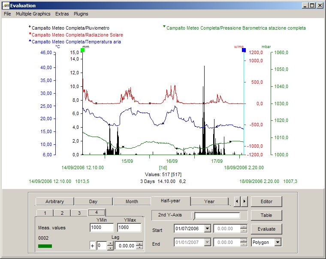Select the Half-year period tab

pos(170,201)
